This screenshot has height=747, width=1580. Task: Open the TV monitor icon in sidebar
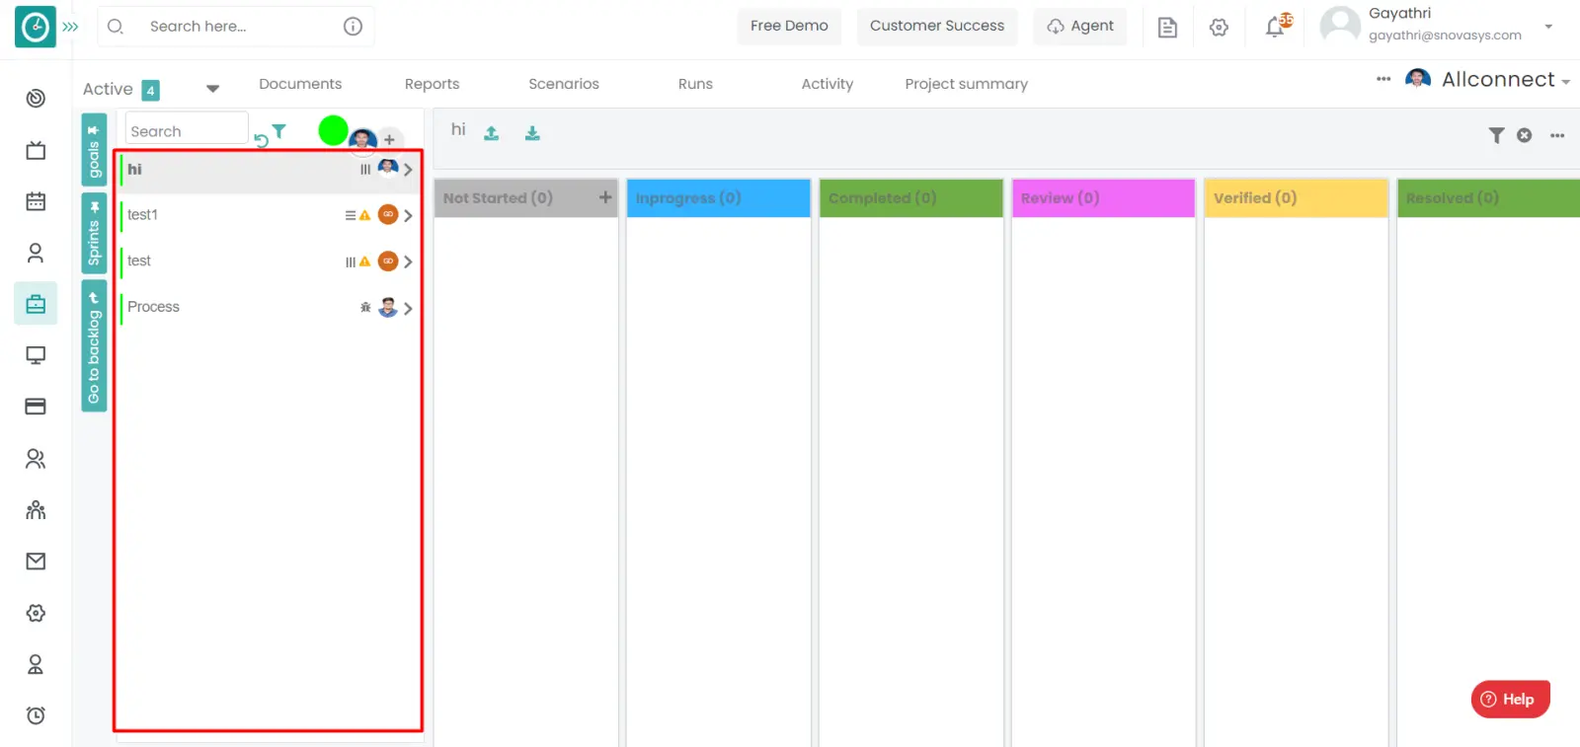pyautogui.click(x=36, y=150)
